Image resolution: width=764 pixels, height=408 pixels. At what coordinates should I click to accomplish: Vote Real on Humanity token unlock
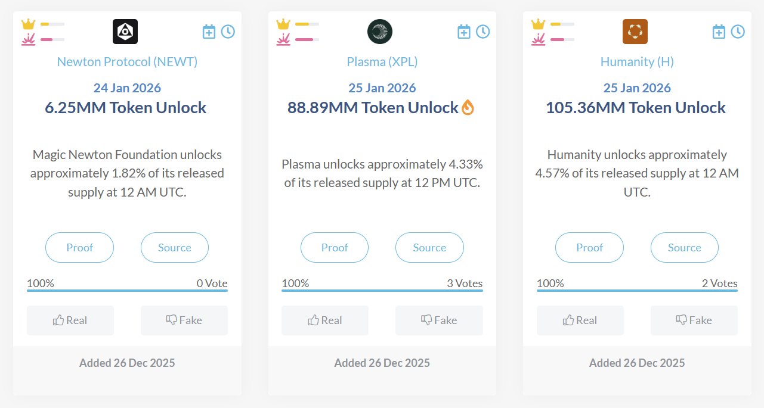(580, 320)
